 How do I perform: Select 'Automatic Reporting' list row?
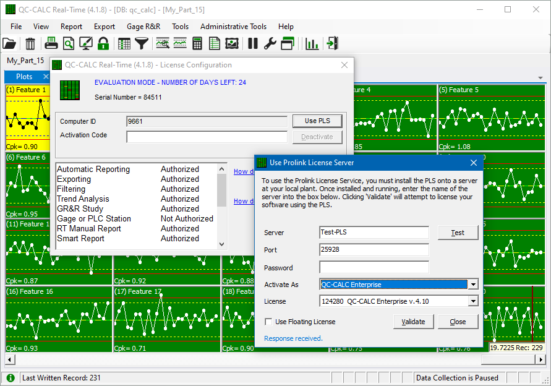(137, 169)
